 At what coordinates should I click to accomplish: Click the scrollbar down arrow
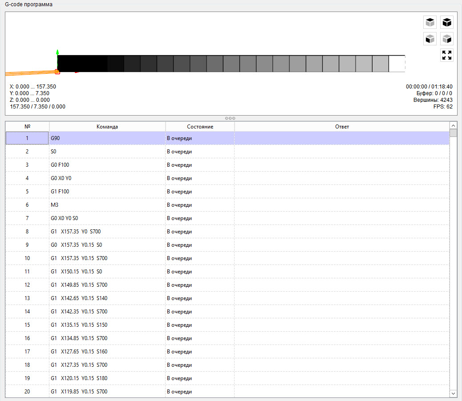tap(453, 393)
